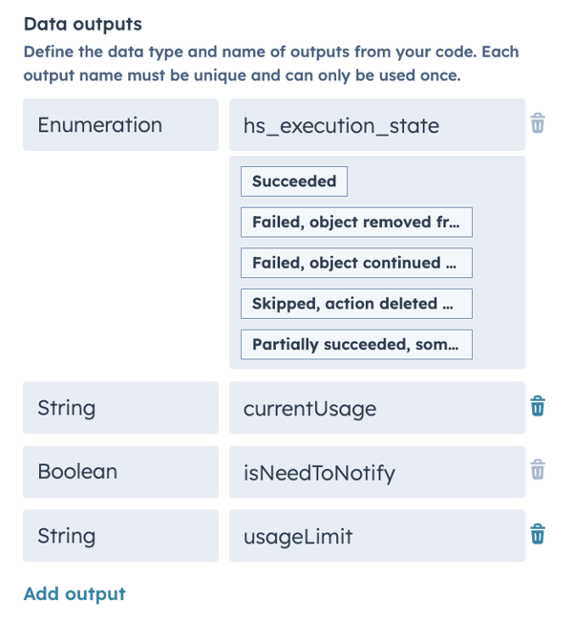Edit the hs_execution_state name field
The image size is (573, 618).
[377, 125]
